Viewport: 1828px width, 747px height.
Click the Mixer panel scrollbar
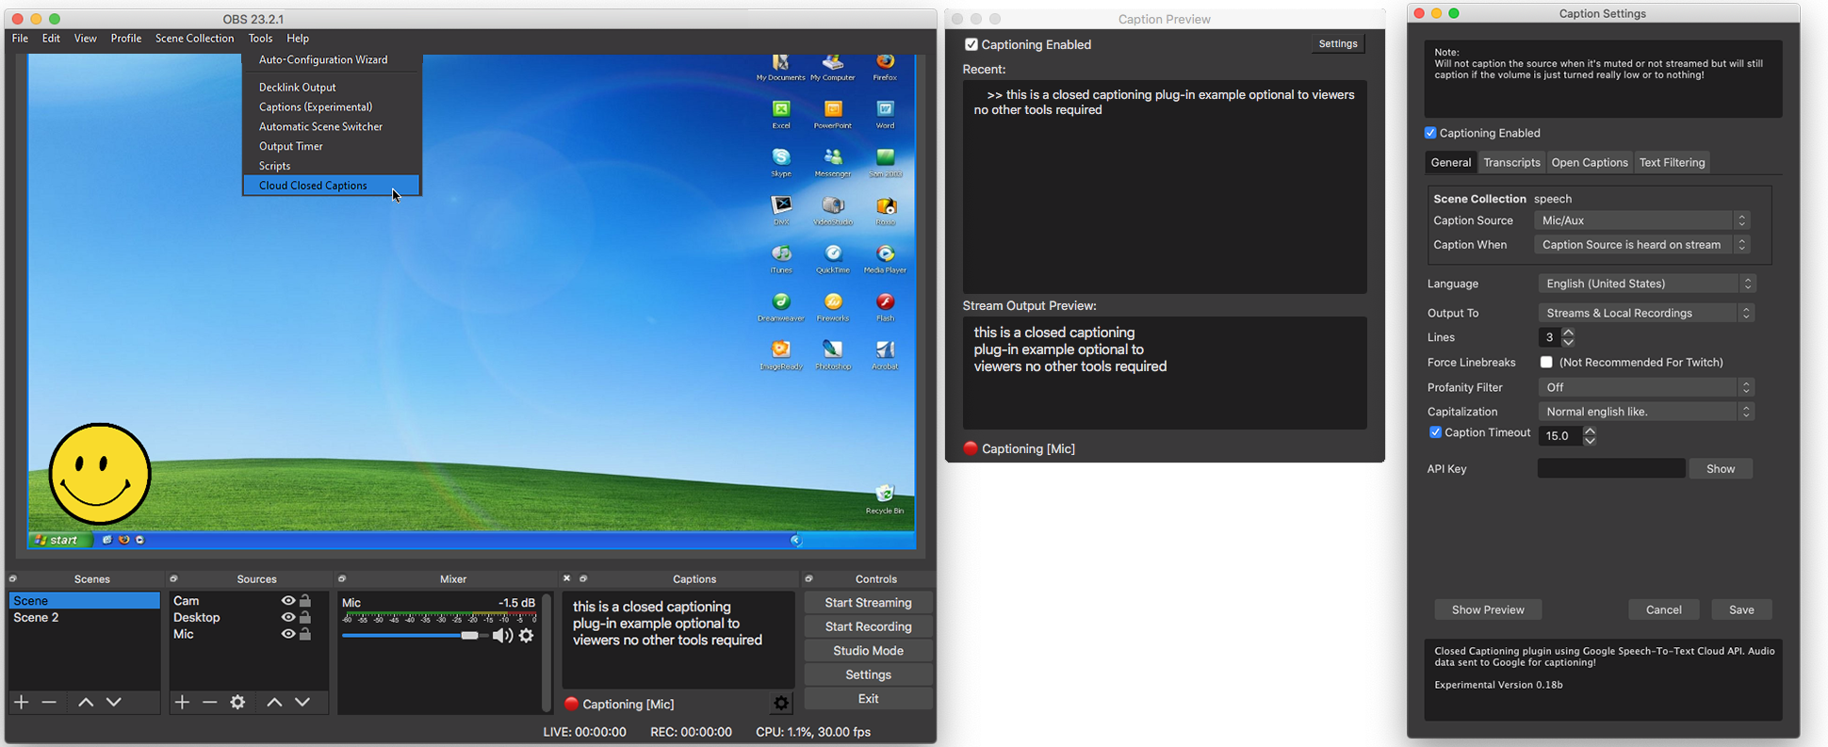547,653
